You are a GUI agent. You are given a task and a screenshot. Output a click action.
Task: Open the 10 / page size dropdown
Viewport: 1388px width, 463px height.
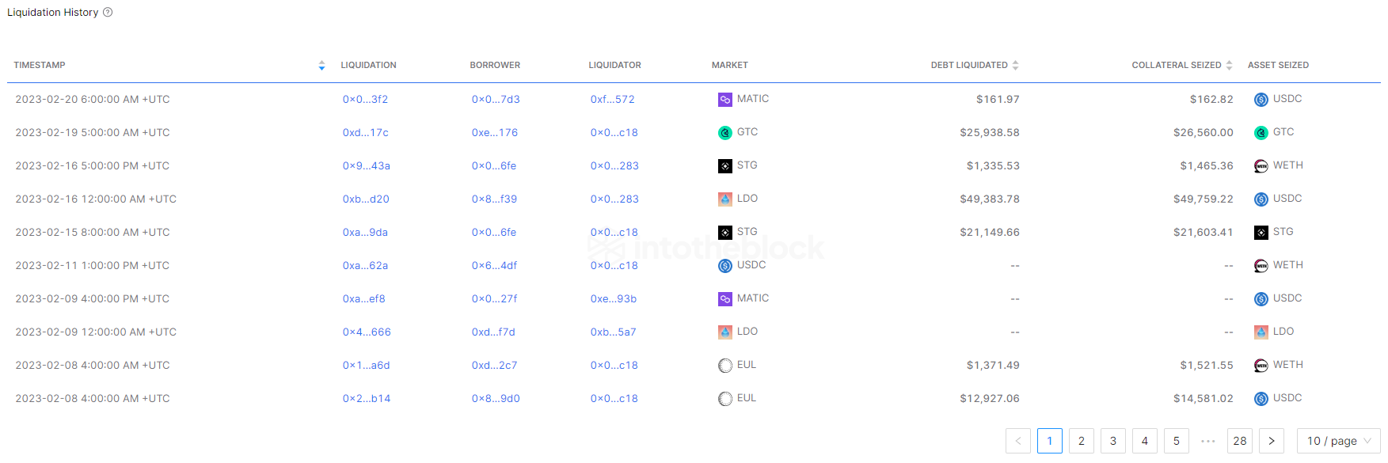click(x=1338, y=441)
